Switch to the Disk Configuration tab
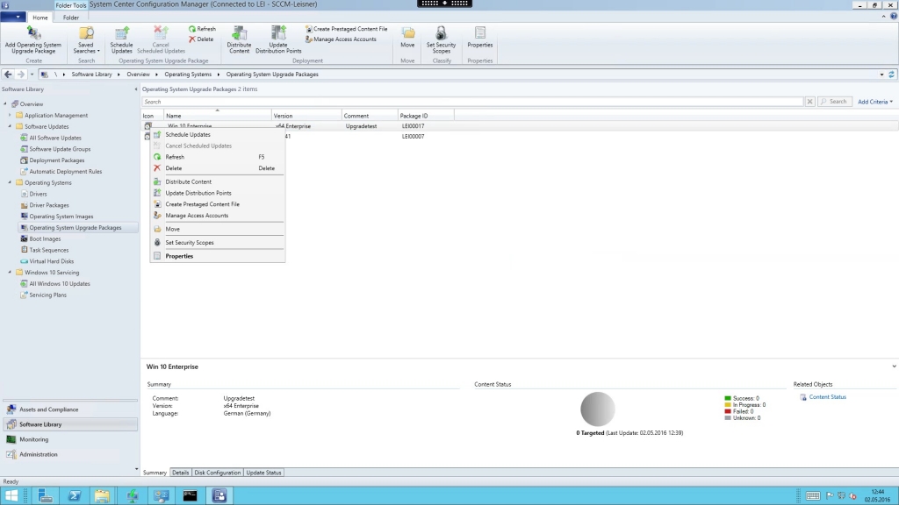Image resolution: width=899 pixels, height=505 pixels. pos(218,473)
